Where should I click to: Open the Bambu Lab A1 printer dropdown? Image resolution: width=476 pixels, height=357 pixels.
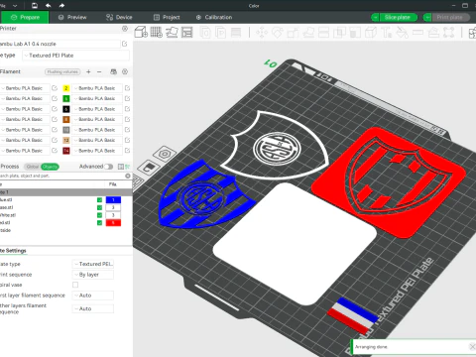(x=59, y=44)
